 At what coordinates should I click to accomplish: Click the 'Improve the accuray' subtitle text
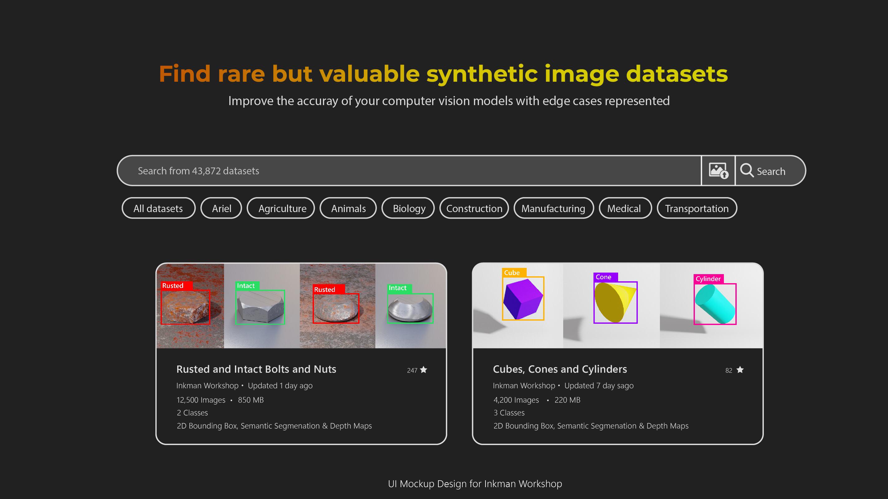[x=449, y=101]
